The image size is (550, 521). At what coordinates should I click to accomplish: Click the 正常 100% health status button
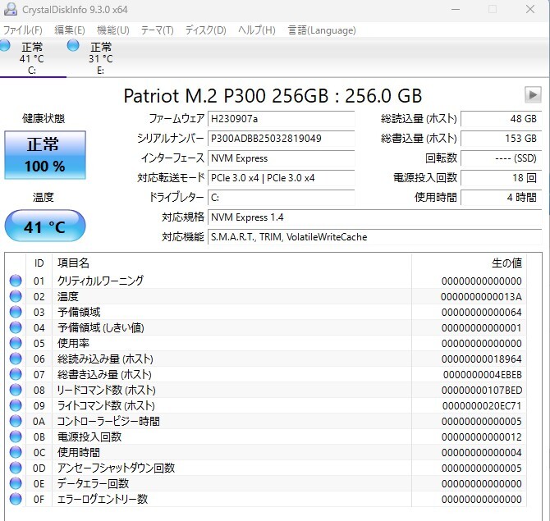pyautogui.click(x=45, y=154)
